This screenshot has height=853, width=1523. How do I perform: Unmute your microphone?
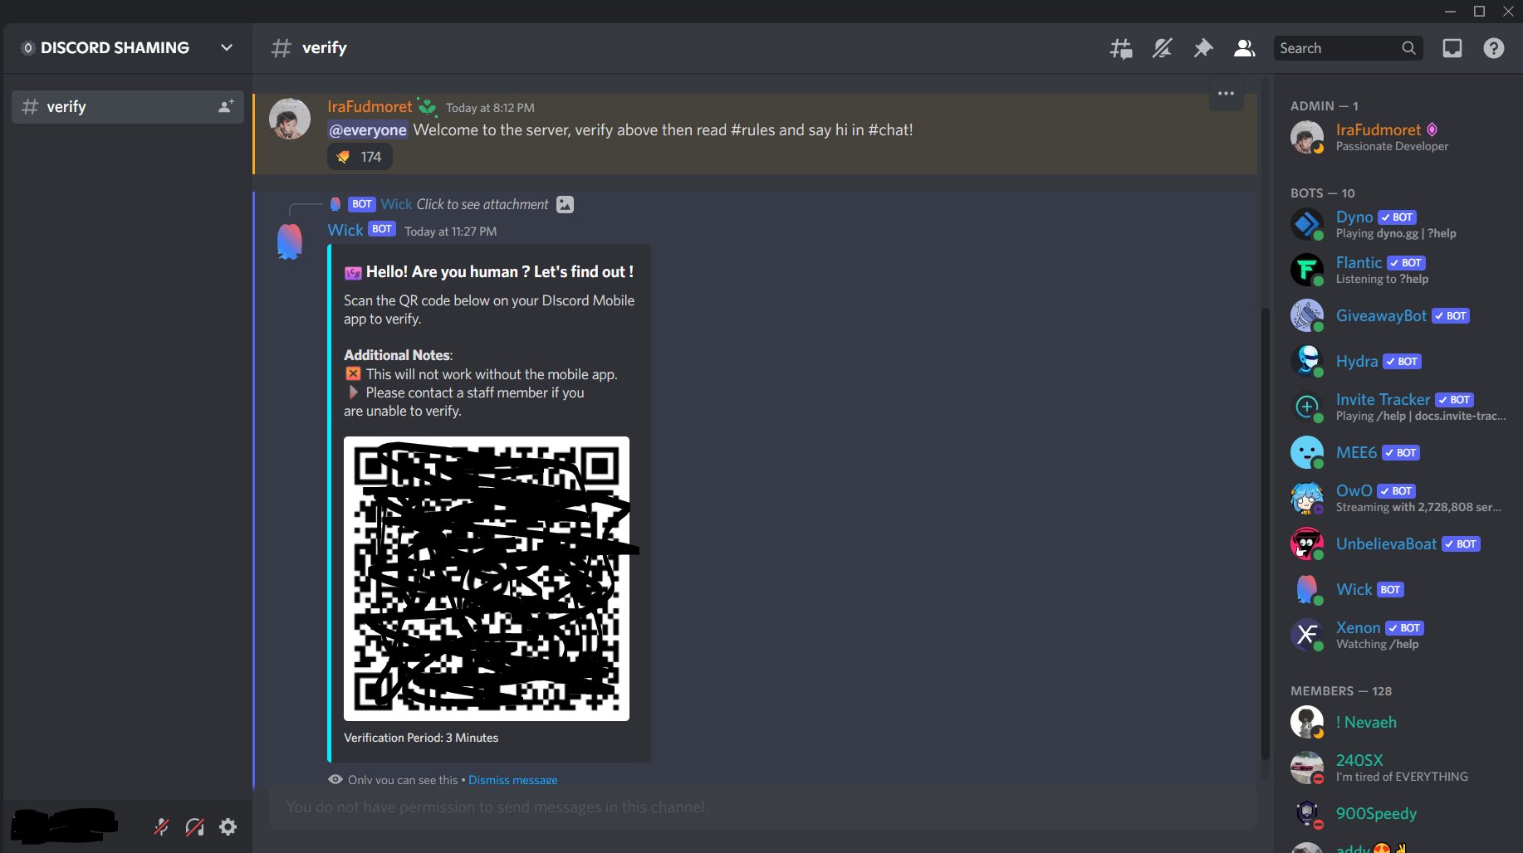click(x=161, y=826)
